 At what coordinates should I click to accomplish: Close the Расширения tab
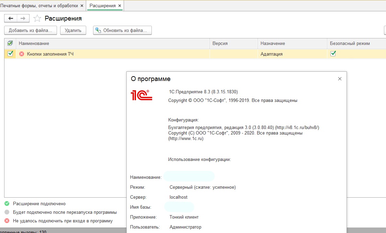(x=120, y=5)
